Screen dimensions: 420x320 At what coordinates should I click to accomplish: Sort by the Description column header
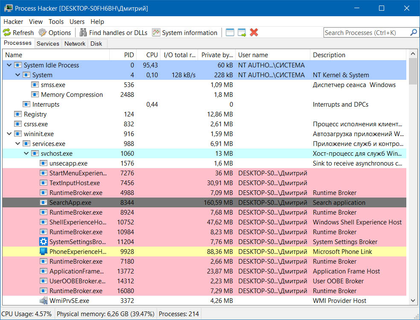(358, 55)
